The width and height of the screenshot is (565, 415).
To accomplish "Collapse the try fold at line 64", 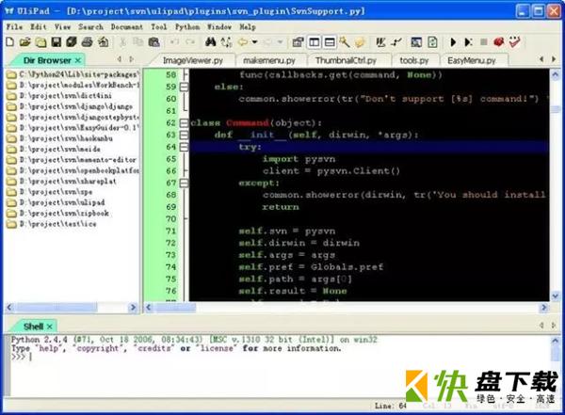I will (184, 147).
